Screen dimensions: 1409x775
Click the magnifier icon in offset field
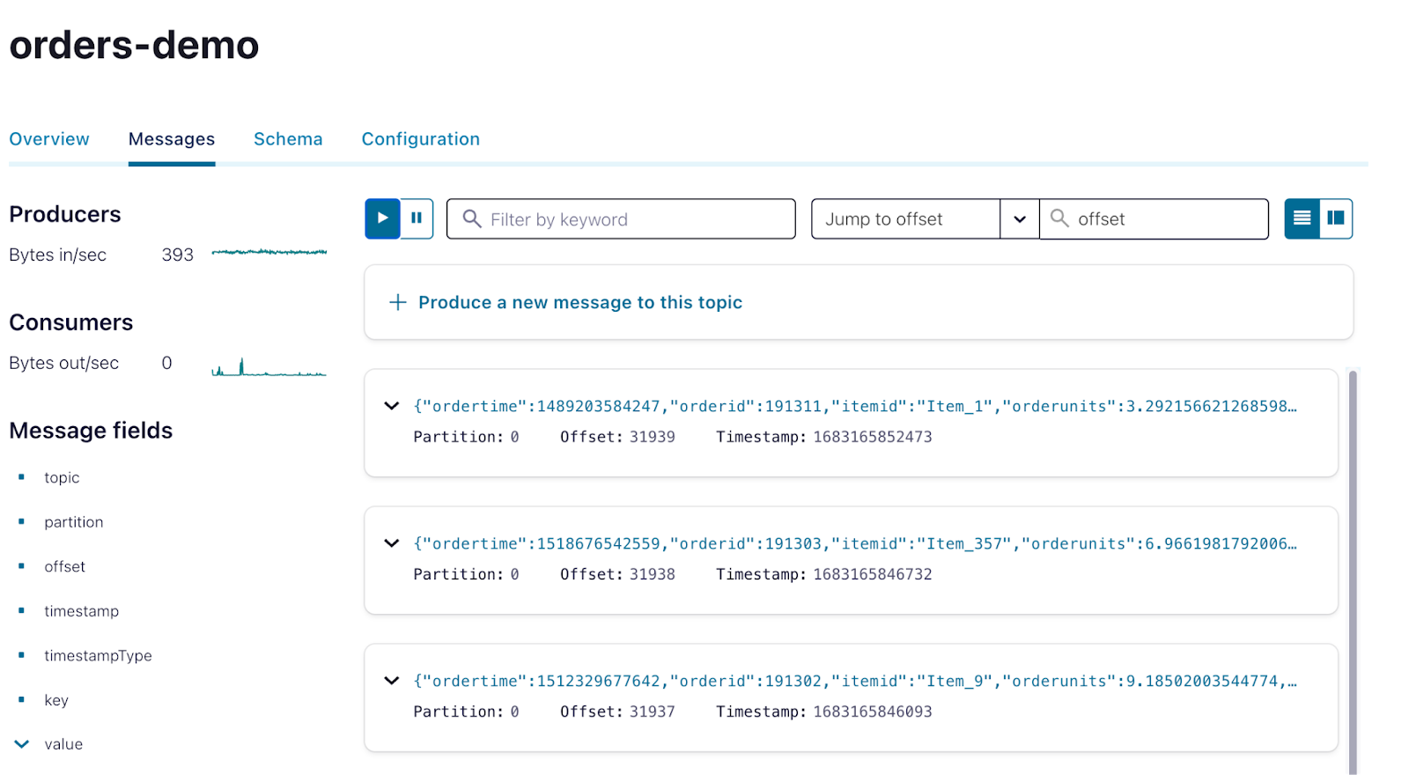pos(1059,218)
